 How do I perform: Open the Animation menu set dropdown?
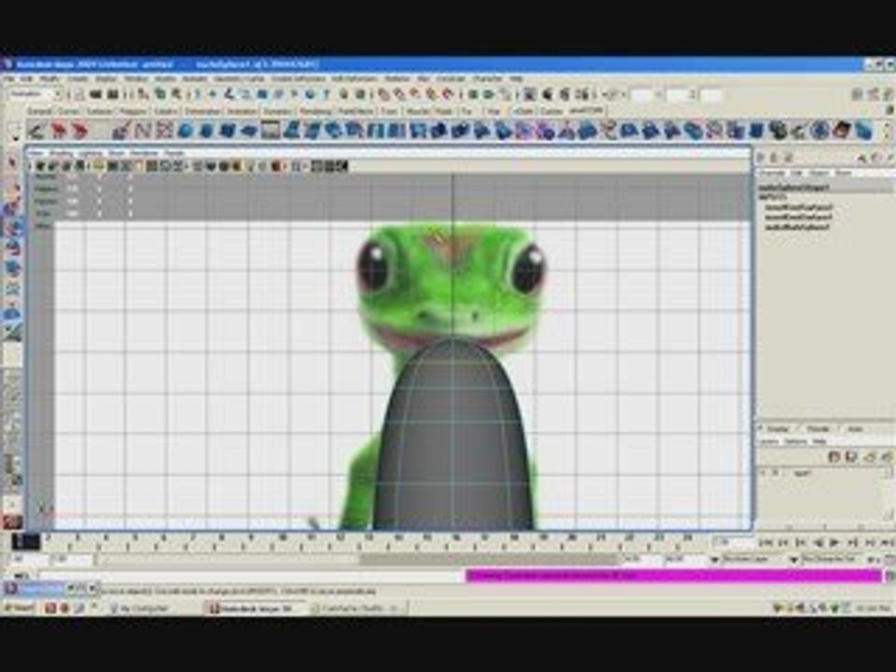pos(35,94)
